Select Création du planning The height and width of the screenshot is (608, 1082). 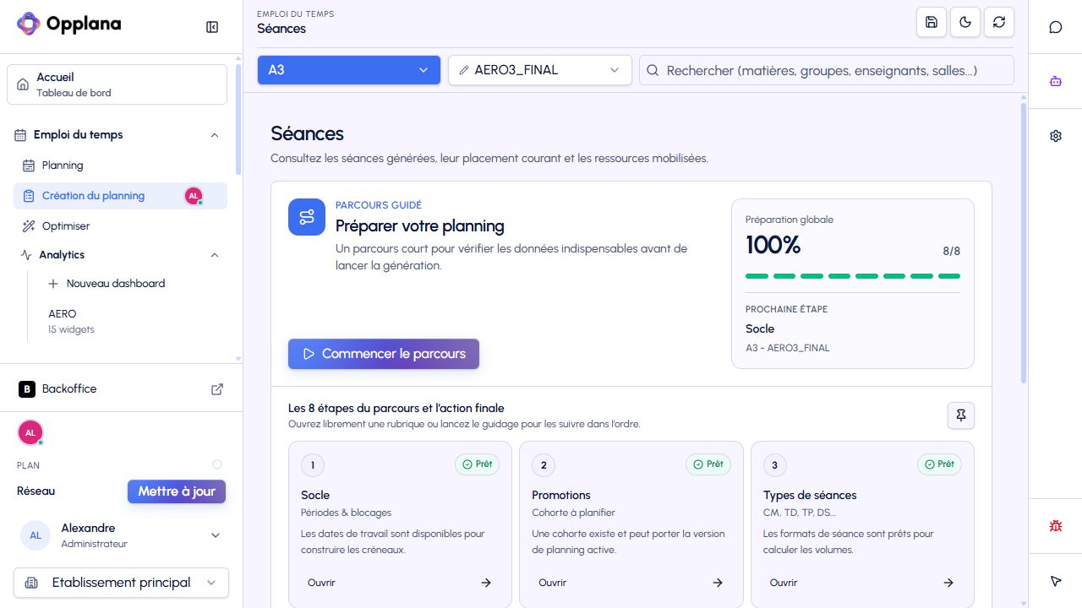(x=120, y=196)
